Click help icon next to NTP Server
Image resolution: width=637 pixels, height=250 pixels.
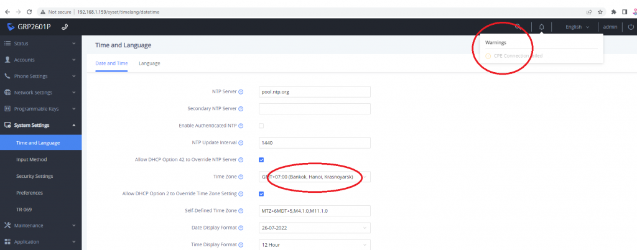tap(241, 91)
